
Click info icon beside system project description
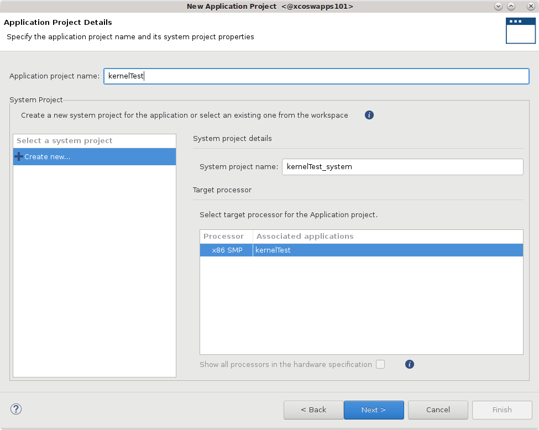coord(369,116)
